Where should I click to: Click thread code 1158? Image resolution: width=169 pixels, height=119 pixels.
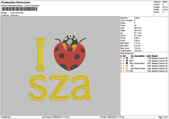(149, 58)
